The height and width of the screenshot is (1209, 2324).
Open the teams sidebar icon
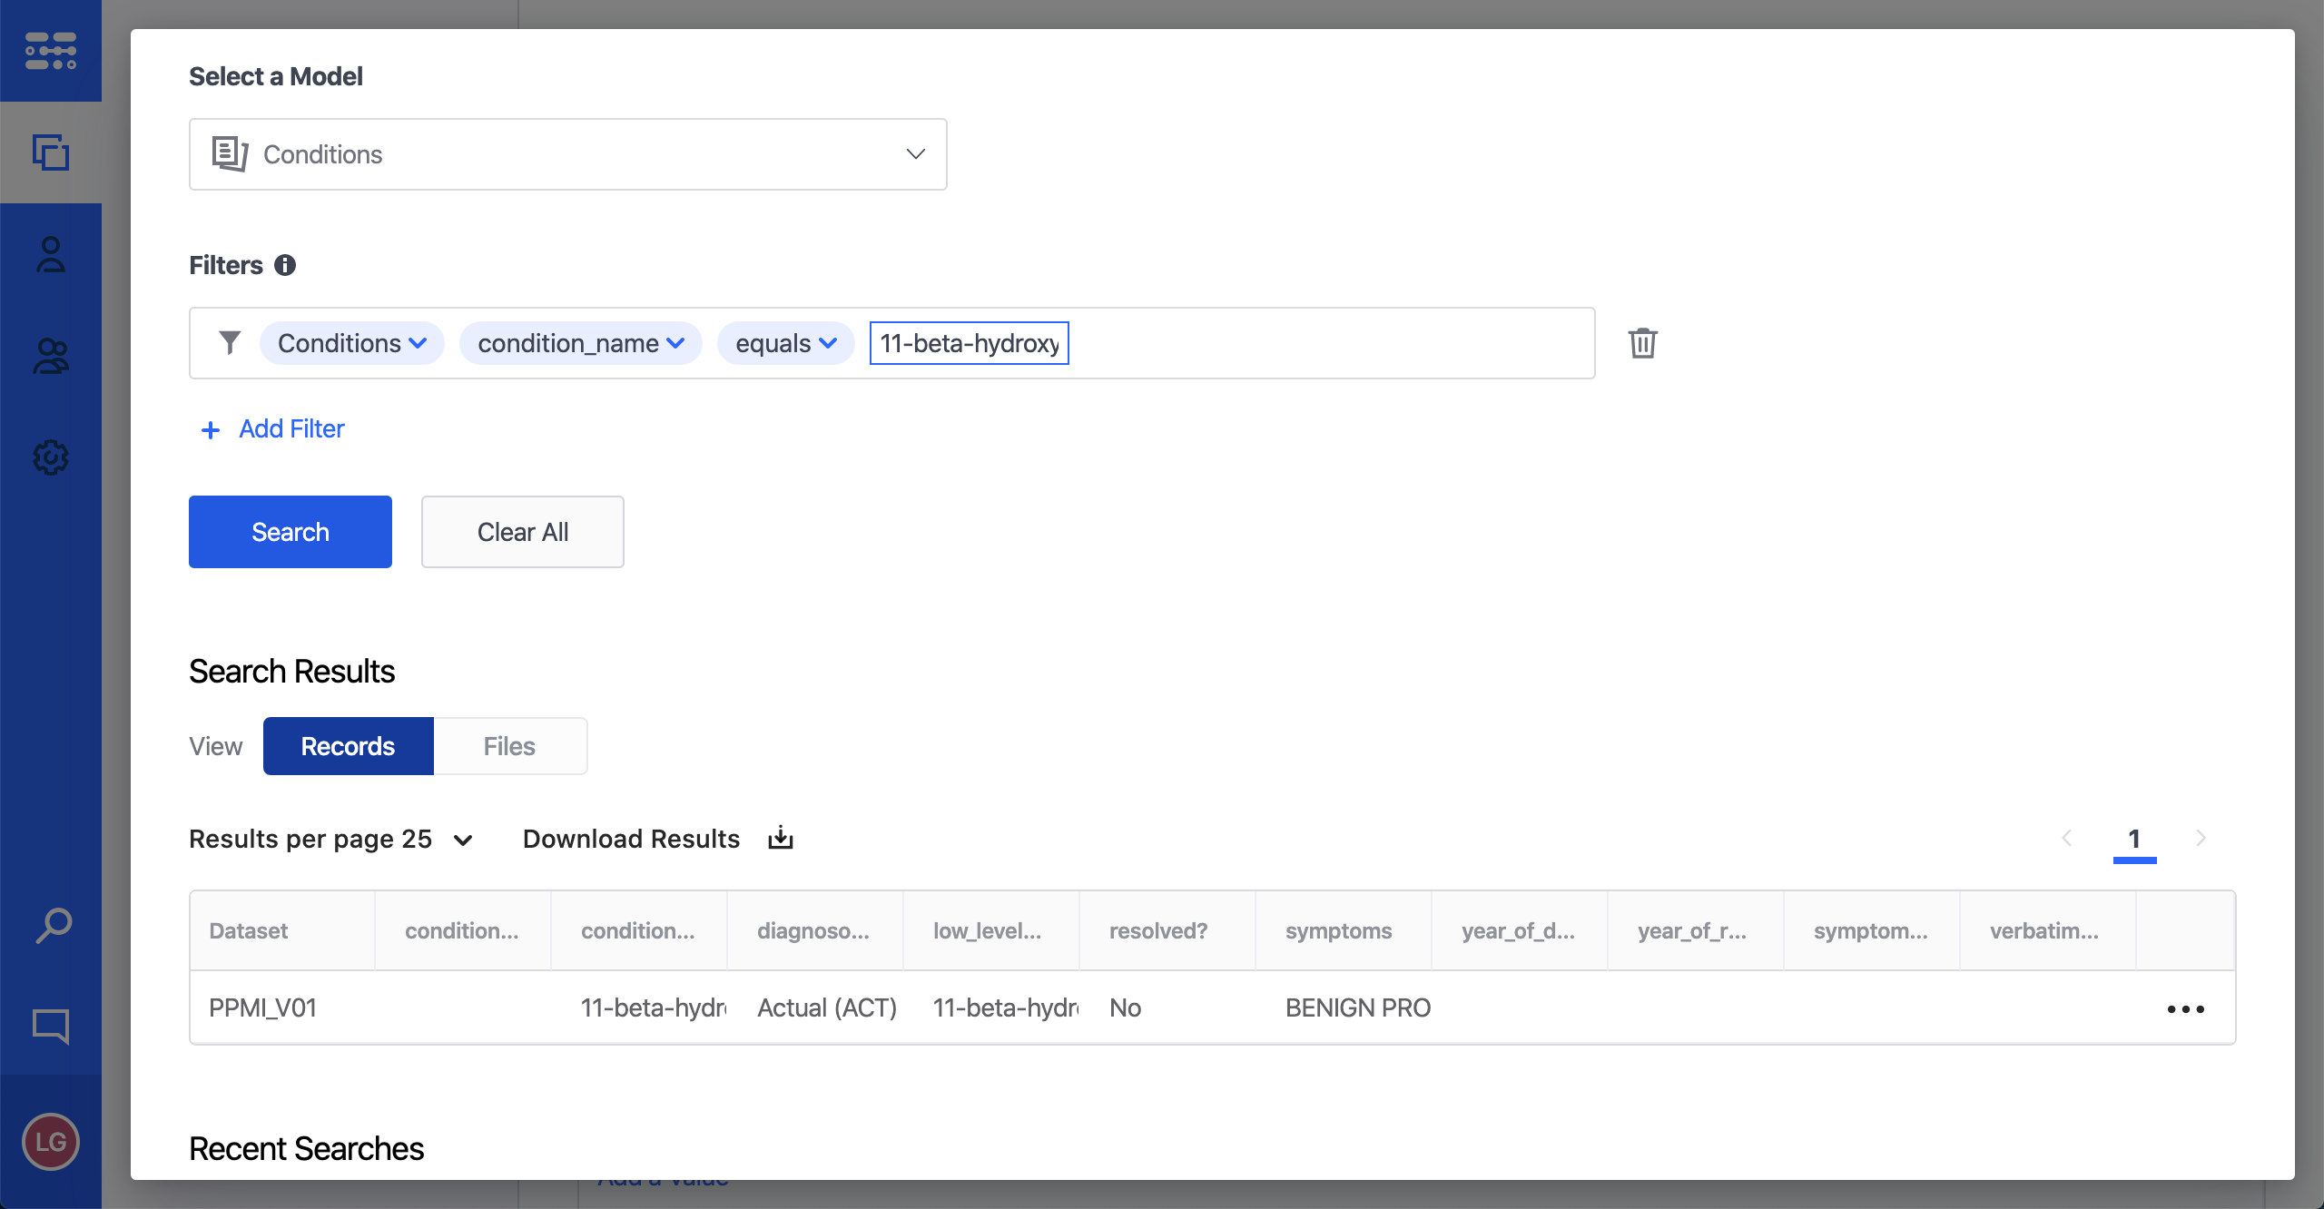click(51, 357)
